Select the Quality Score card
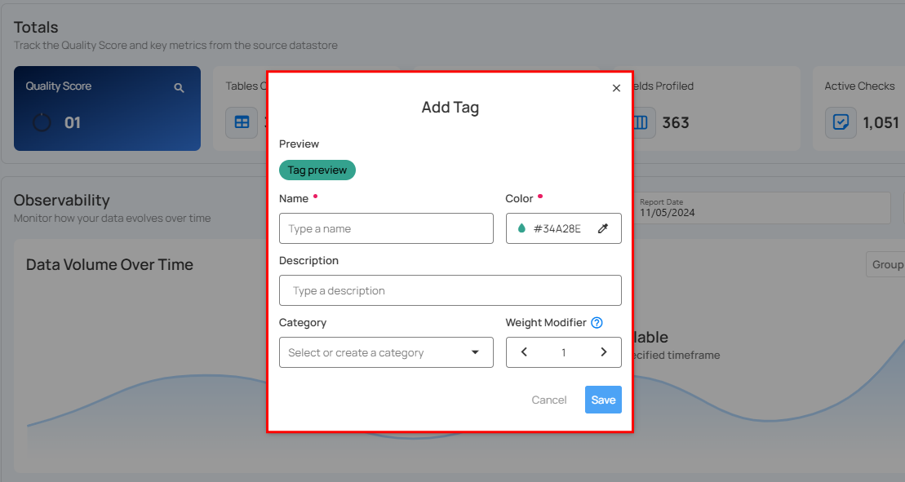905x482 pixels. (x=107, y=107)
